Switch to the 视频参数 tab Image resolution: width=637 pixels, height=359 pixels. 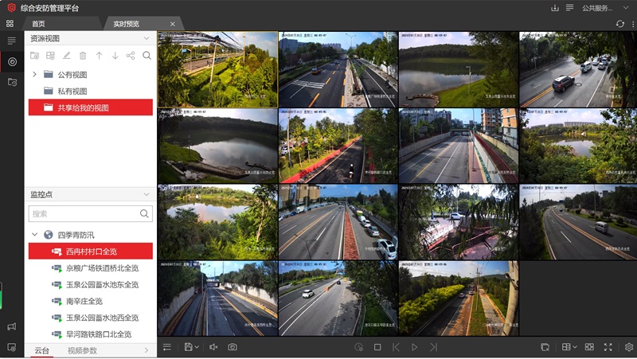click(82, 350)
